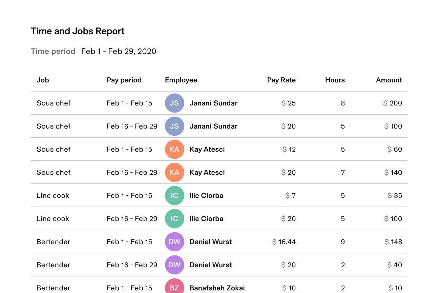Click the Pay period column header
Image resolution: width=439 pixels, height=293 pixels.
click(124, 80)
